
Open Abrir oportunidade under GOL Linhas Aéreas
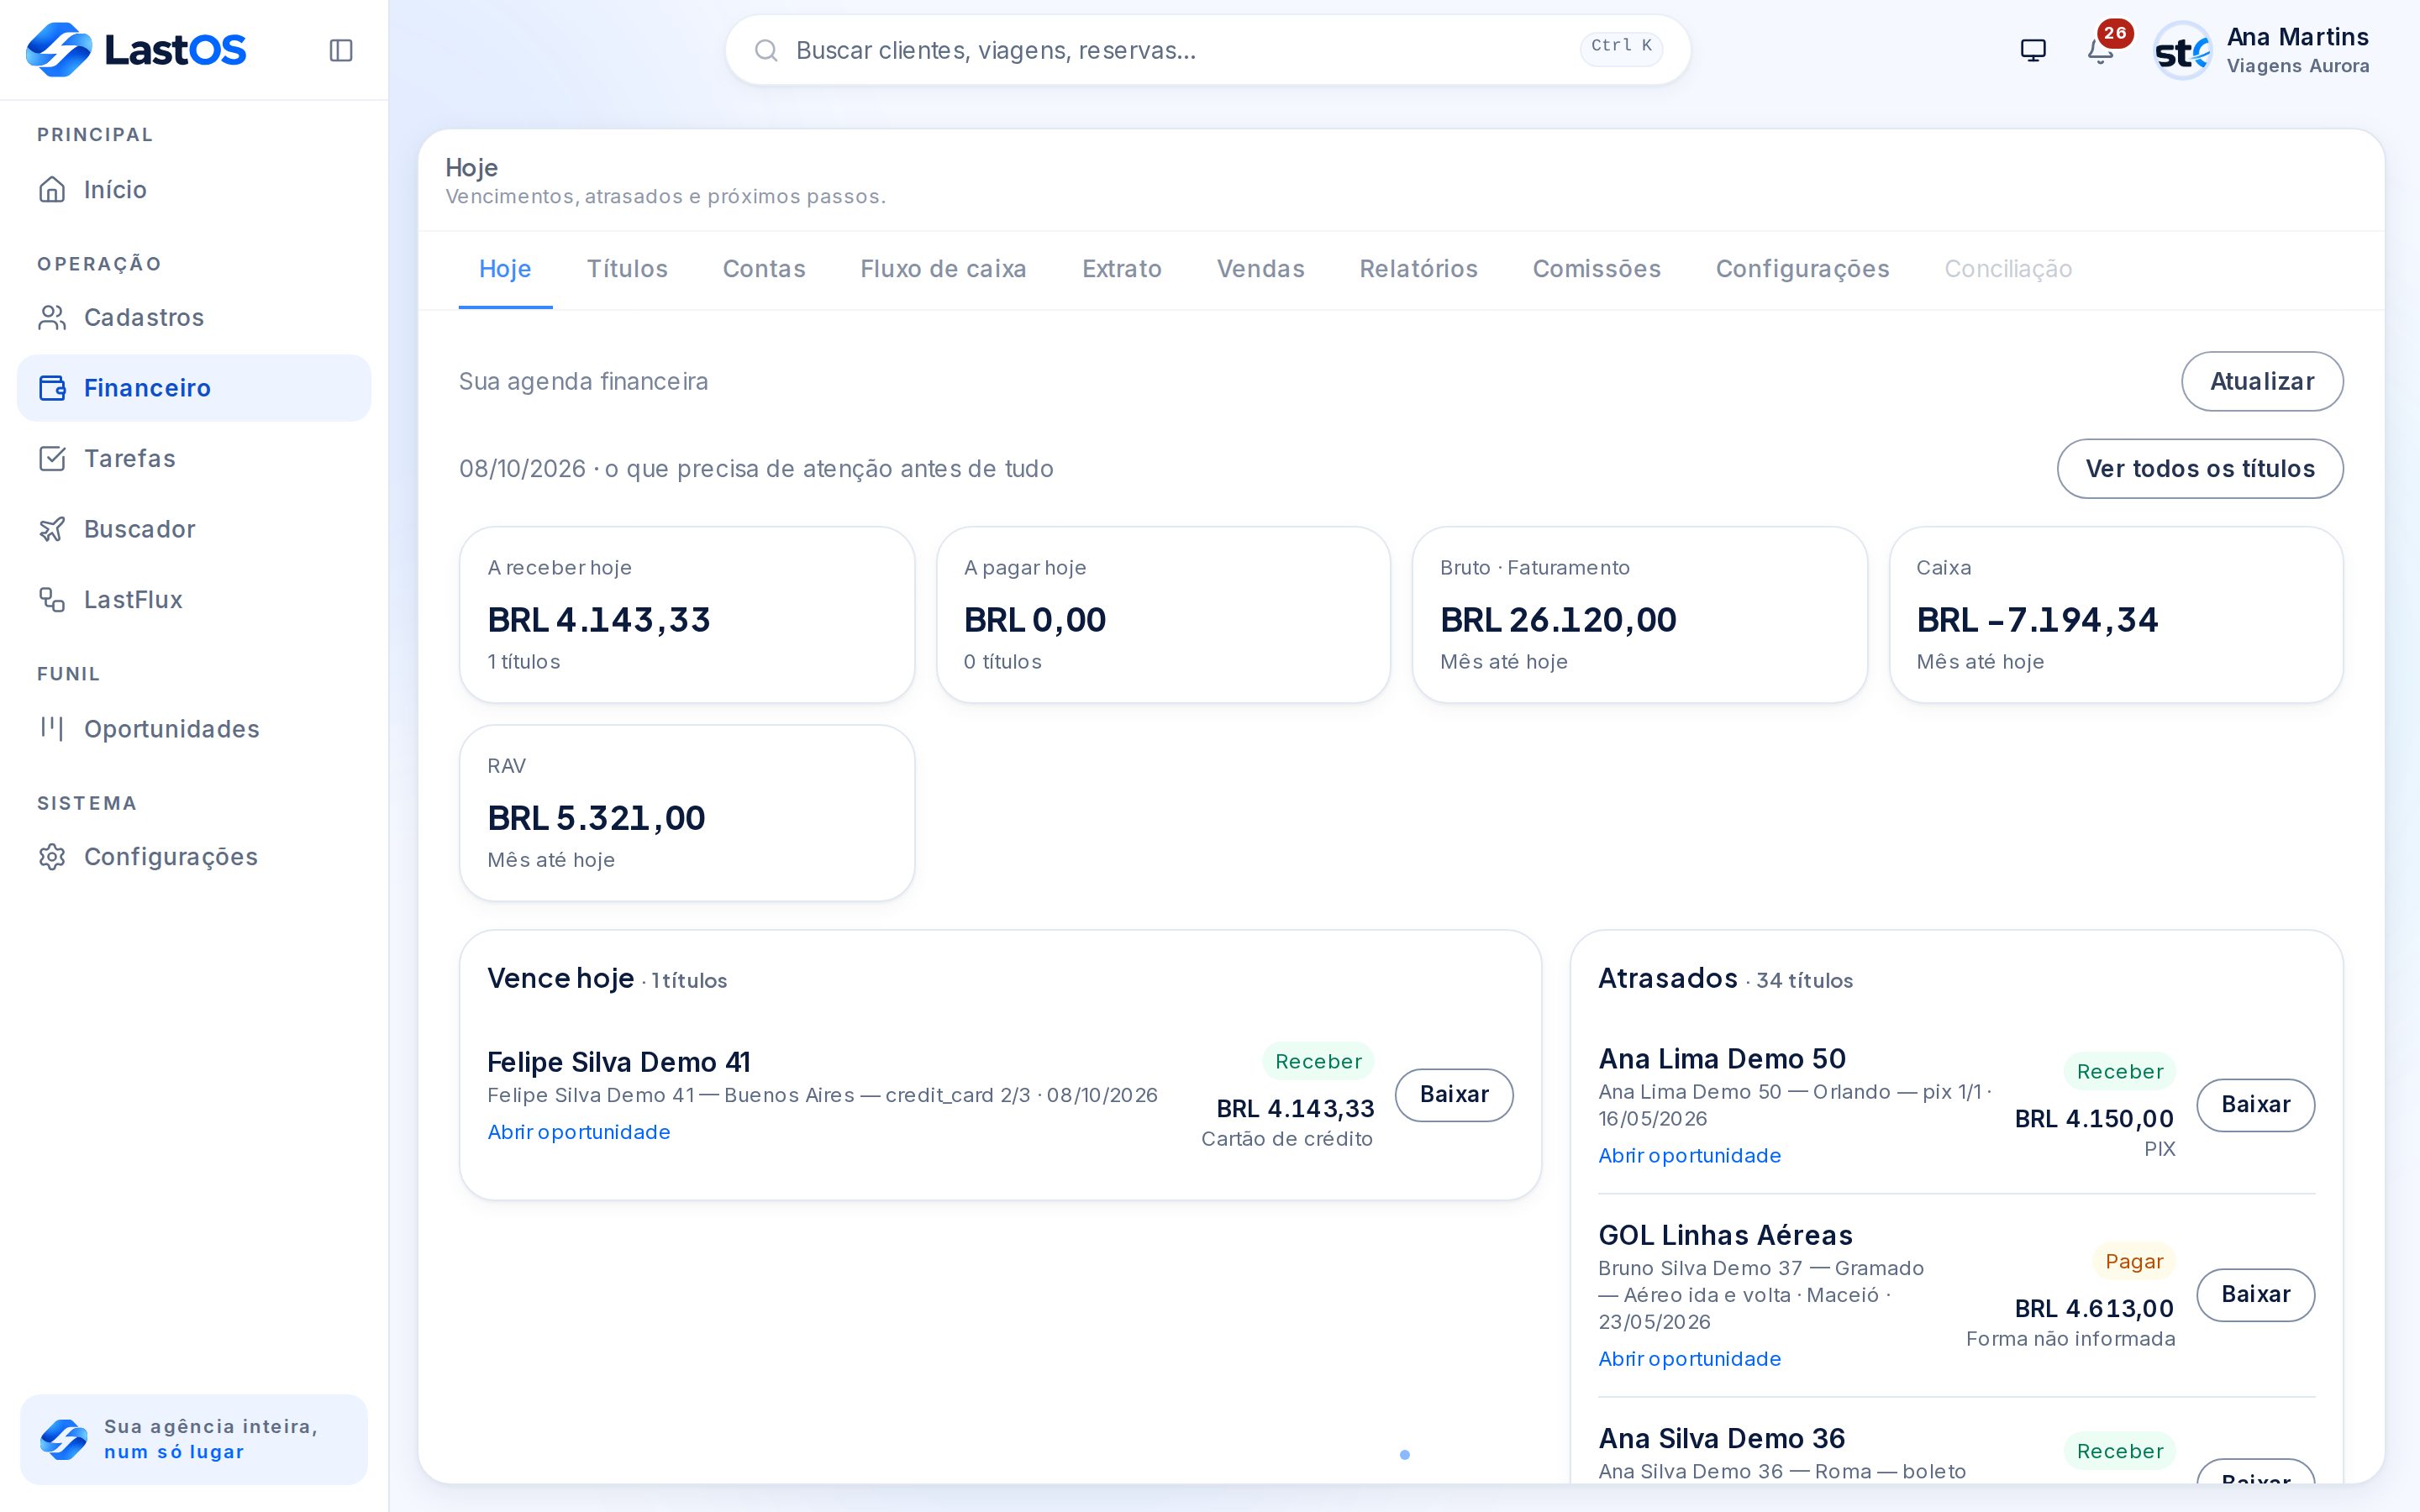(x=1689, y=1358)
